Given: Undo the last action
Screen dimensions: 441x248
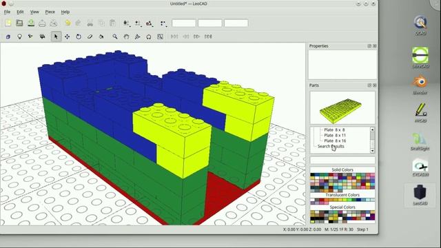Looking at the screenshot, I should (68, 23).
